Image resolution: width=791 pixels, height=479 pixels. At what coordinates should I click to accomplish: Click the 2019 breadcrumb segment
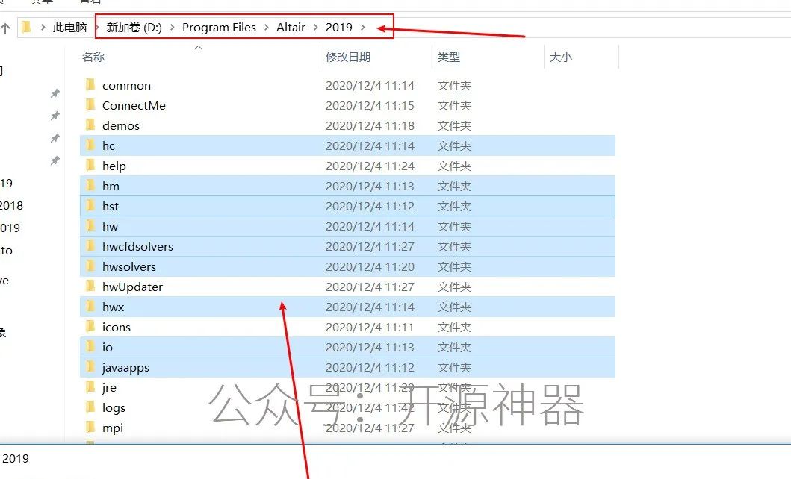click(x=339, y=27)
